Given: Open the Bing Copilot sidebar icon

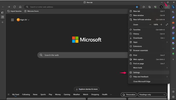Looking at the screenshot, I should coord(173,7).
